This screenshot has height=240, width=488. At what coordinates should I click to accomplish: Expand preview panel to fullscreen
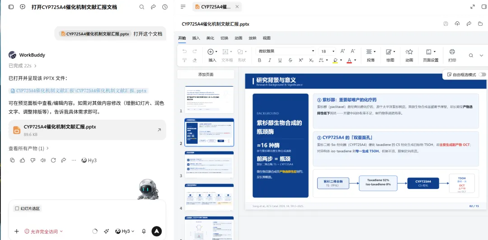click(473, 6)
